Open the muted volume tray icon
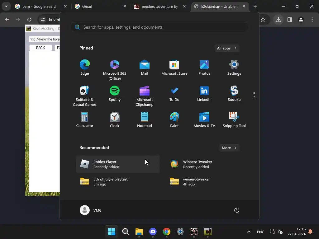Viewport: 319px width, 239px height. pyautogui.click(x=280, y=232)
